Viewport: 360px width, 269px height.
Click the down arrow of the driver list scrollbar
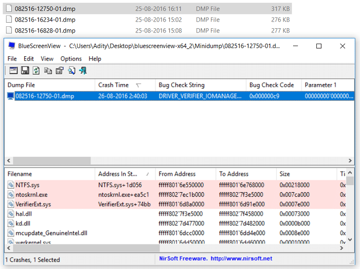point(350,240)
